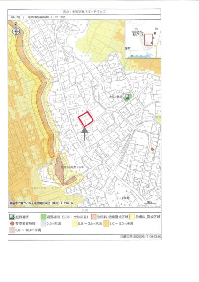Click the scale bar on the map

150,203
